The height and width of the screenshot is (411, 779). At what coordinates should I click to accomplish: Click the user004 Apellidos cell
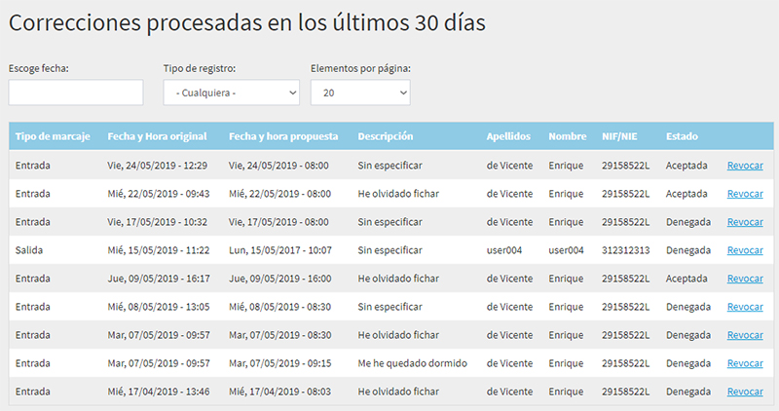pyautogui.click(x=504, y=250)
